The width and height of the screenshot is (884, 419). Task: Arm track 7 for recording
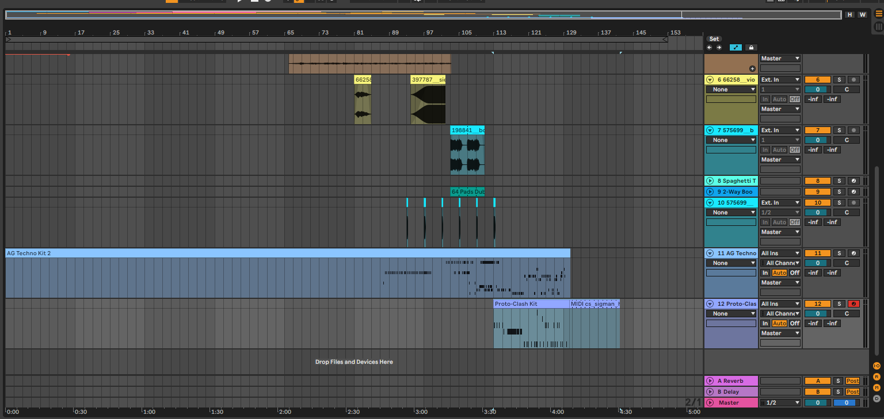click(853, 130)
